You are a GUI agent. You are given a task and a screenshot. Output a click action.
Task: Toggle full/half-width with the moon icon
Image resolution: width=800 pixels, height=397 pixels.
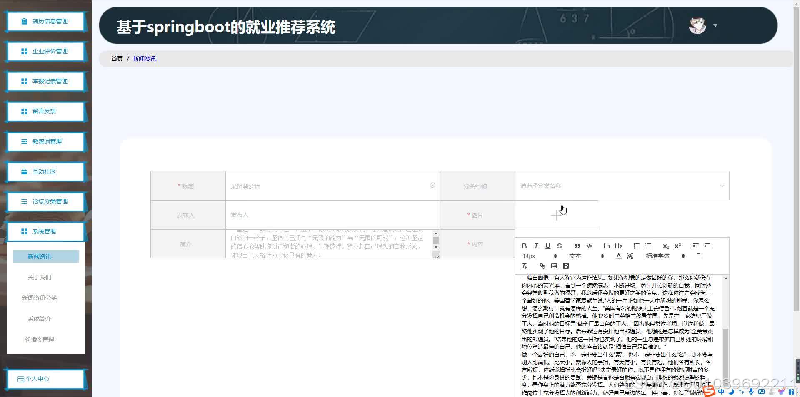coord(731,392)
